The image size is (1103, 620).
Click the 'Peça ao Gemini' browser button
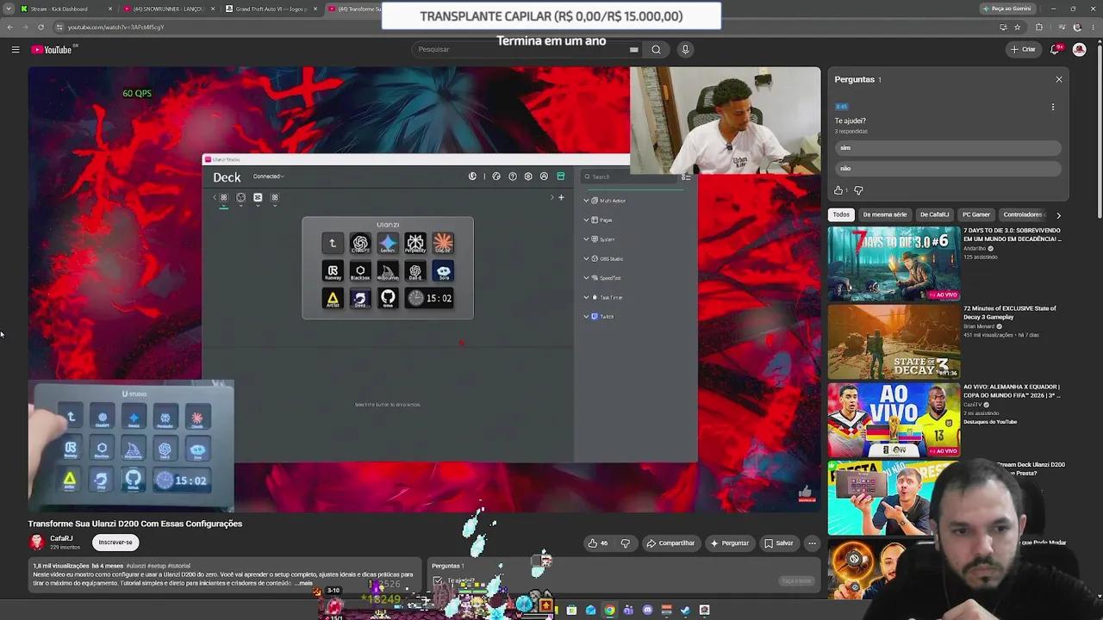point(1006,9)
